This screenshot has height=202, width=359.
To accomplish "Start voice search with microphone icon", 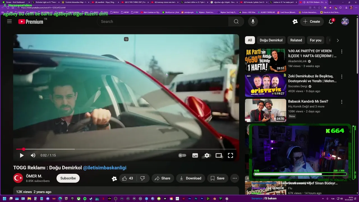I will 253,22.
